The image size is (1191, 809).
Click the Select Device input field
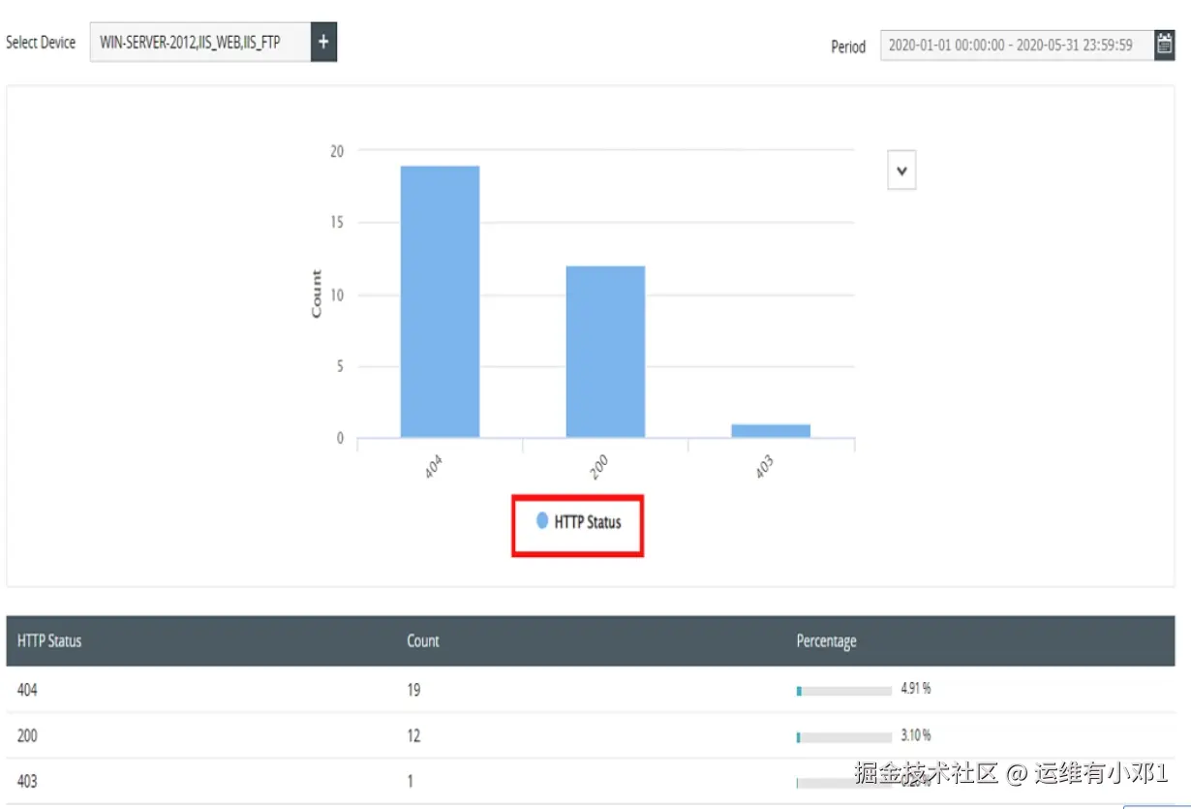point(200,43)
